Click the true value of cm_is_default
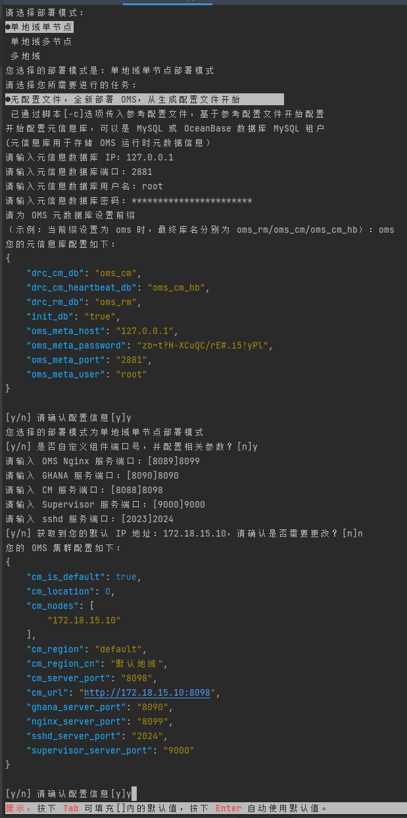407x818 pixels. coord(126,577)
